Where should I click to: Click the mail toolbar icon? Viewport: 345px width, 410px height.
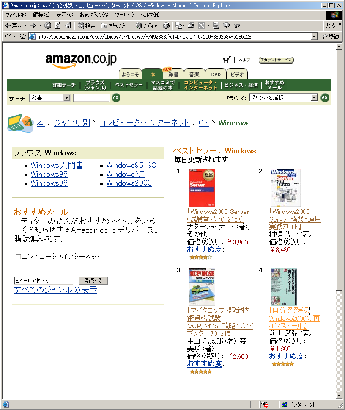pos(178,25)
